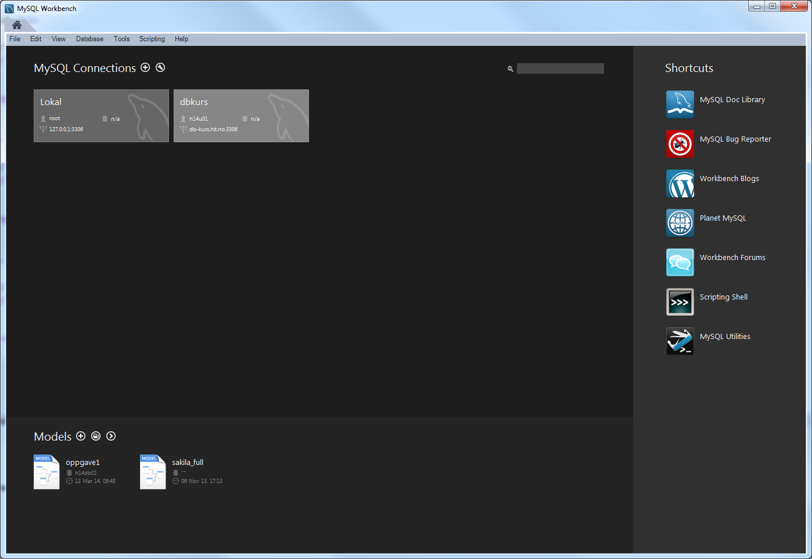Select the oppgave1 model name
Screen dimensions: 812x559
82,463
